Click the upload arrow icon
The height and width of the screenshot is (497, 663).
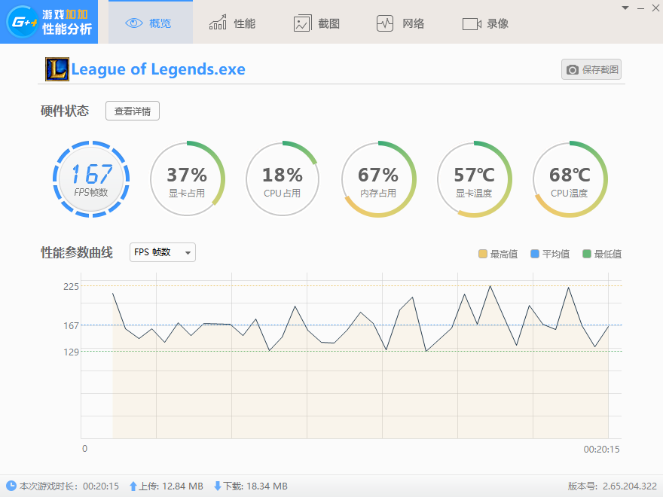133,486
